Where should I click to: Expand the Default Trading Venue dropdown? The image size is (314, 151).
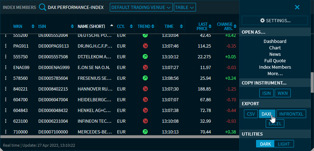coord(141,7)
